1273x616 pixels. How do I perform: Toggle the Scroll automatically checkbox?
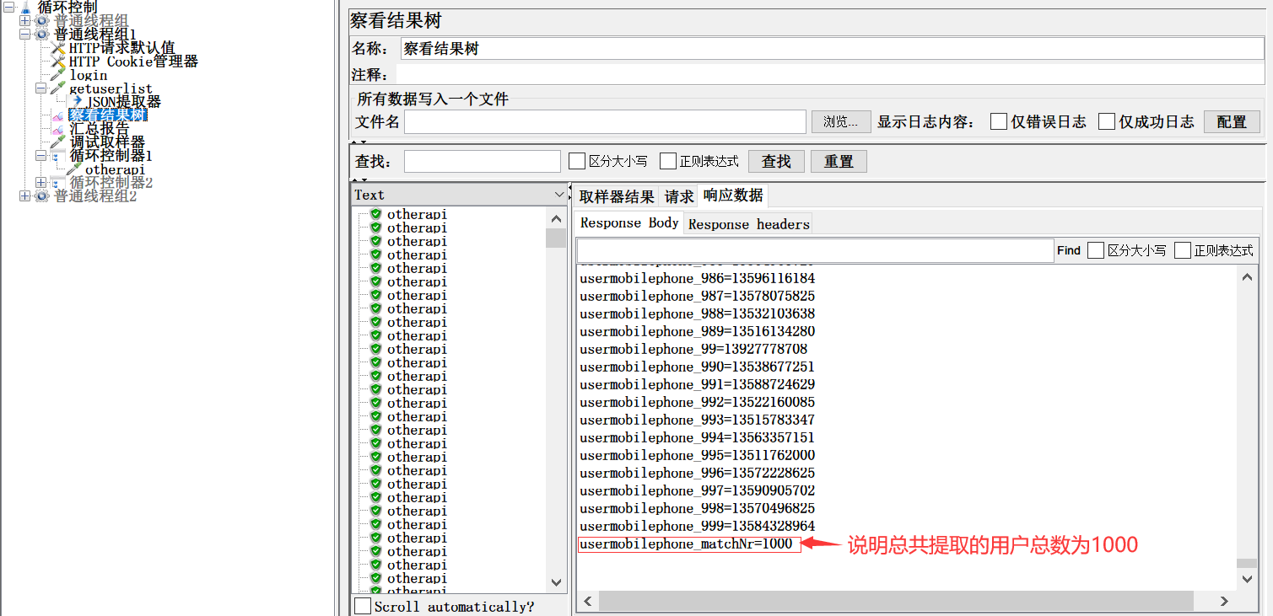(x=363, y=606)
